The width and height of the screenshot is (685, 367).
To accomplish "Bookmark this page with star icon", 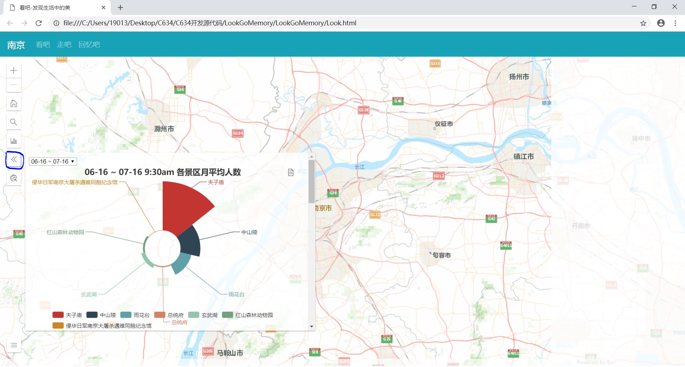I will [643, 23].
